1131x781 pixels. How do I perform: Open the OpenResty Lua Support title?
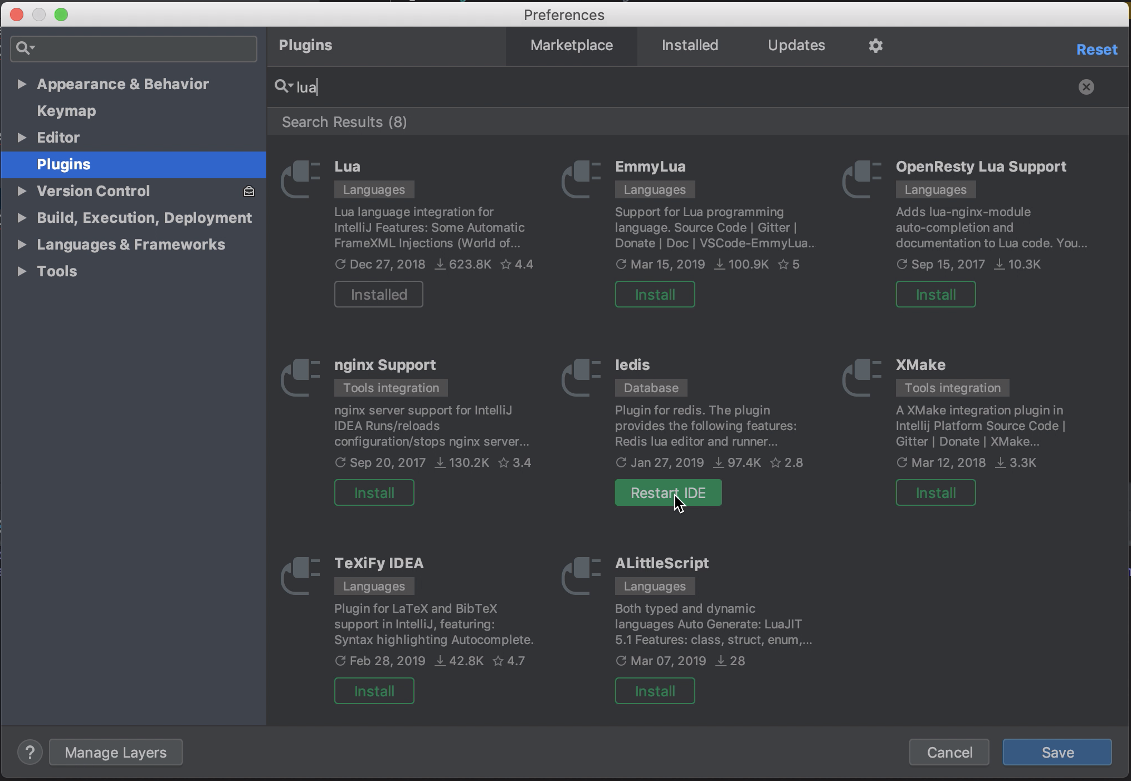click(x=981, y=167)
